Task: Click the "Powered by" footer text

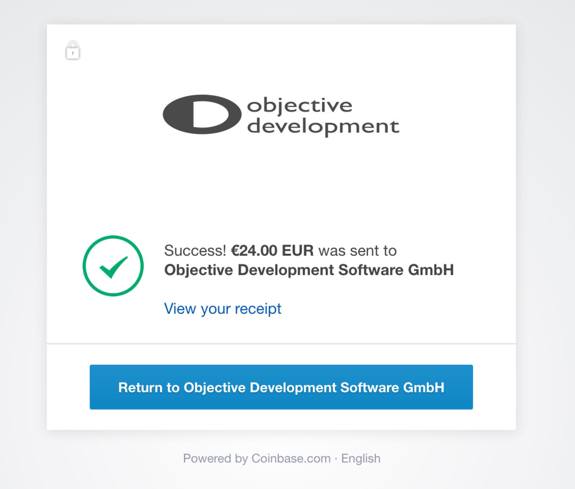Action: (215, 458)
